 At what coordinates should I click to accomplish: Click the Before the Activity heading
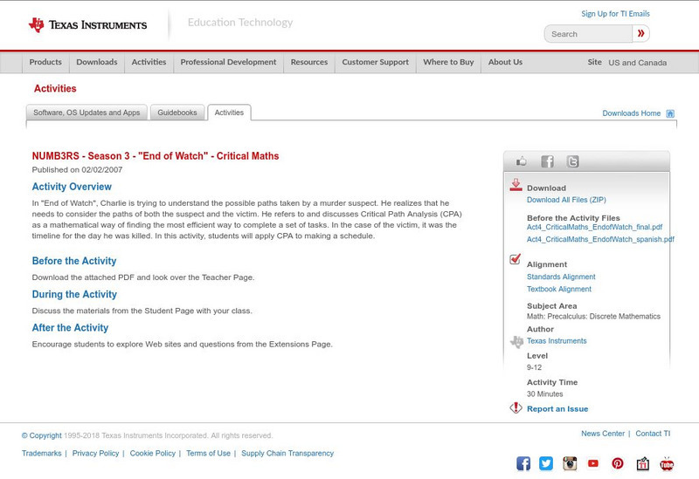pos(74,261)
